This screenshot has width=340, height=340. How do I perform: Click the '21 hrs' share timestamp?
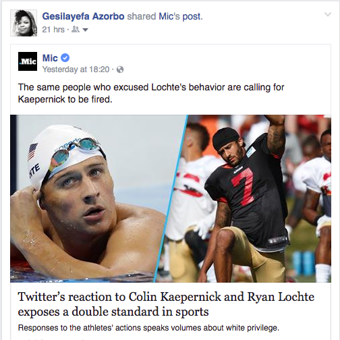(x=53, y=30)
